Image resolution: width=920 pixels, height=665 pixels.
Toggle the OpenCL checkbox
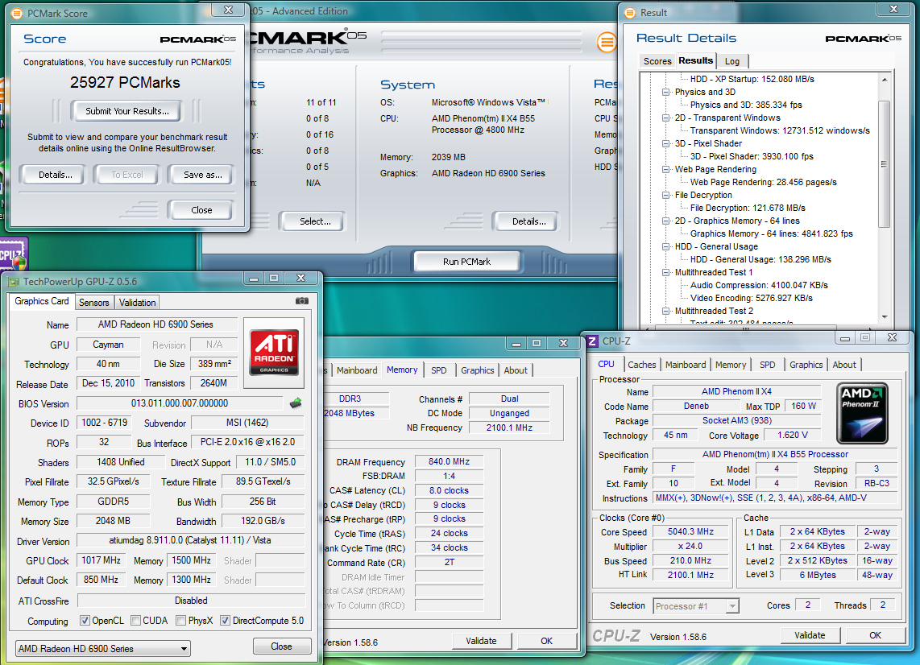[x=85, y=621]
